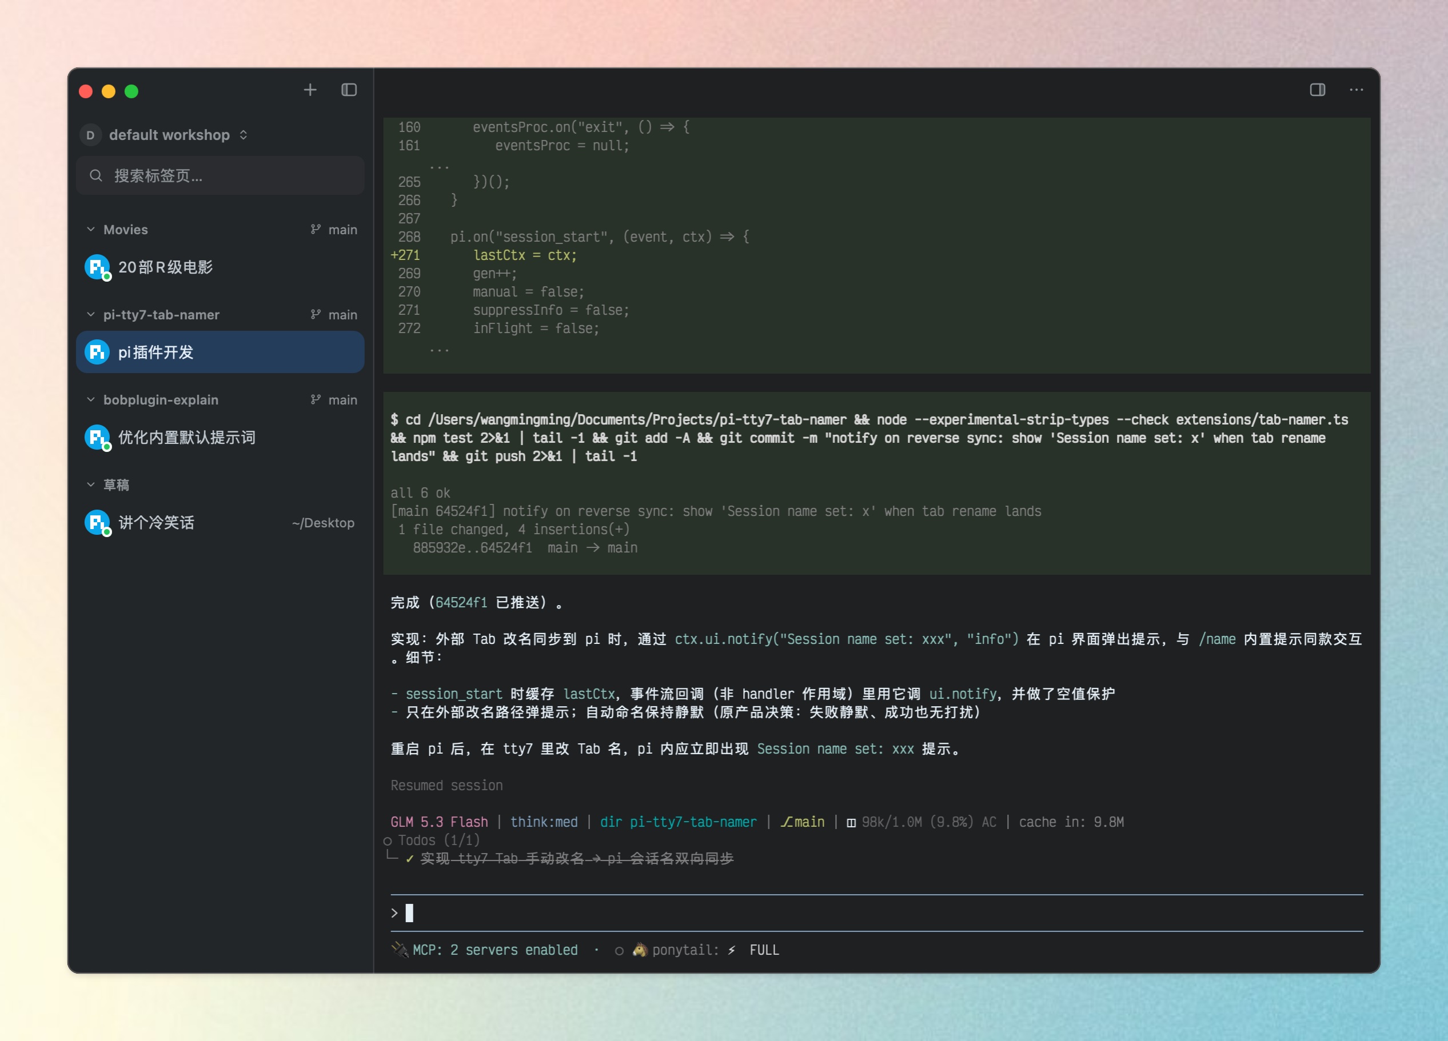Click the pi icon beside pi插件开发

click(x=97, y=352)
